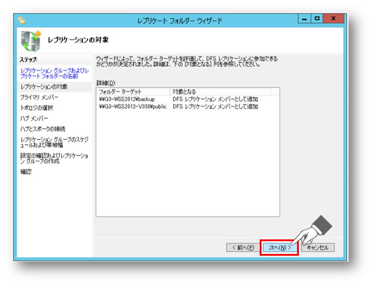The image size is (373, 286).
Task: Select the 確認 step in the sidebar
Action: (x=26, y=172)
